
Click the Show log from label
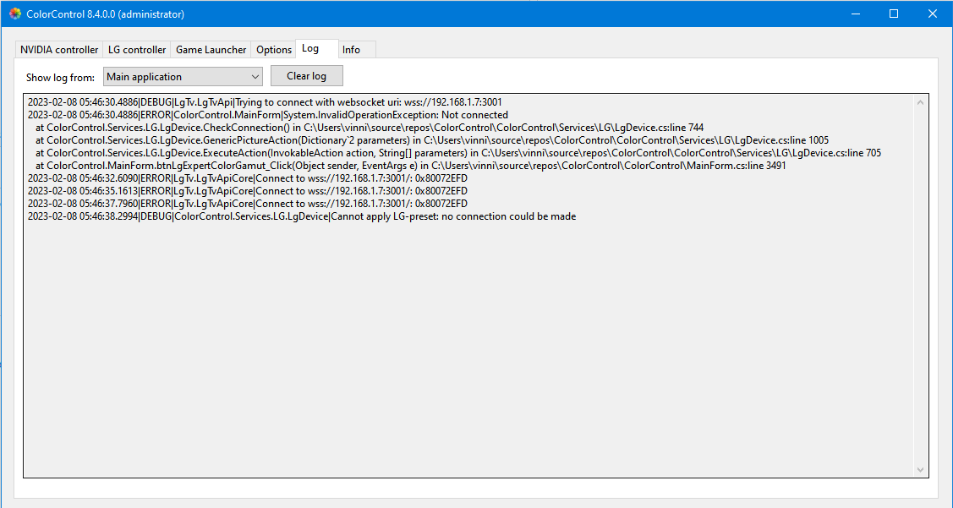coord(60,77)
